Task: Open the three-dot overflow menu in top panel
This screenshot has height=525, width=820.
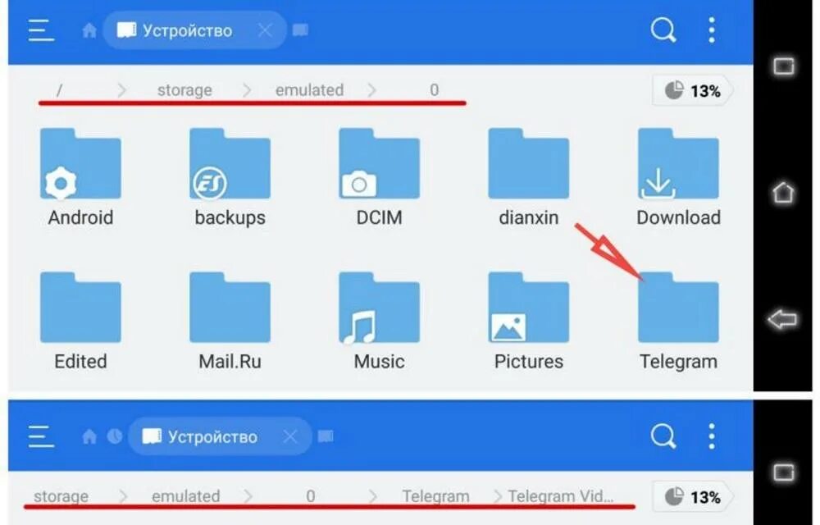Action: (x=711, y=30)
